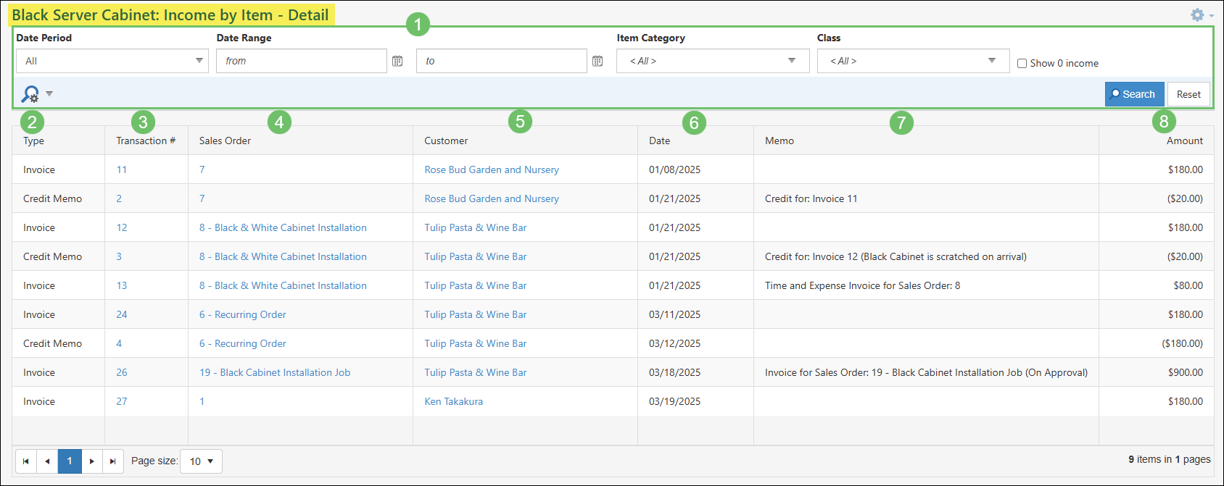1224x486 pixels.
Task: Sort by Date column header
Action: click(659, 141)
